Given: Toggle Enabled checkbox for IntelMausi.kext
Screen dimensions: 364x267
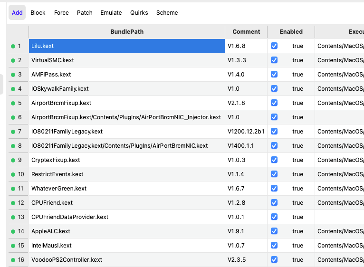Looking at the screenshot, I should (x=274, y=246).
